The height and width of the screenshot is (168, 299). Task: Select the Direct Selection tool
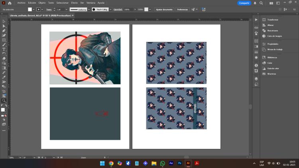pos(4,26)
